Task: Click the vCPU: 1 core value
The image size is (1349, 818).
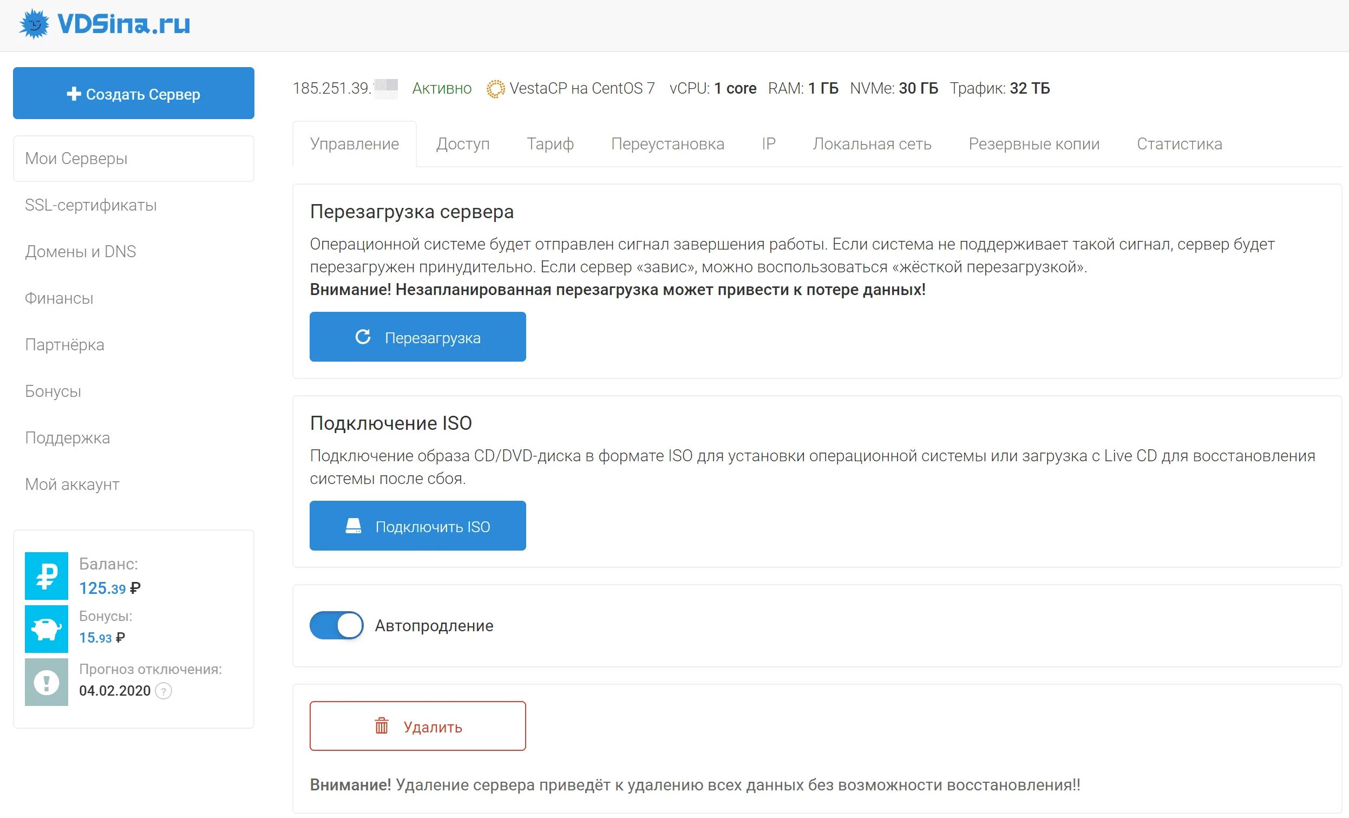Action: [x=713, y=89]
